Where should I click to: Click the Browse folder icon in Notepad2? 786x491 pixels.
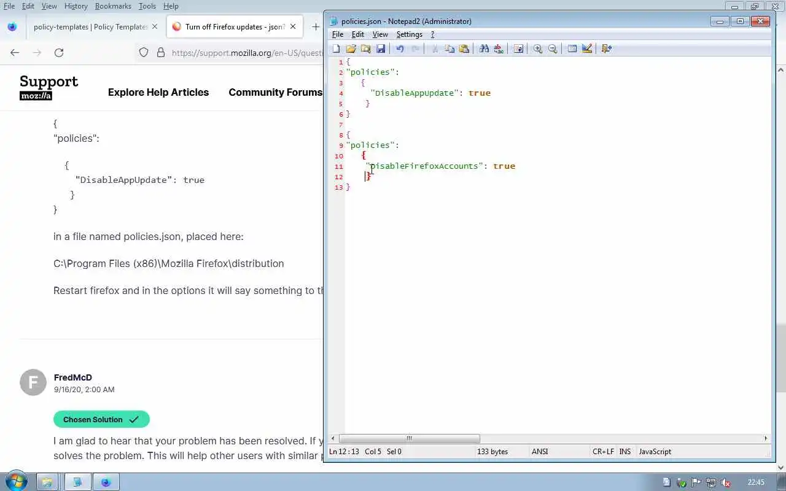click(x=365, y=48)
